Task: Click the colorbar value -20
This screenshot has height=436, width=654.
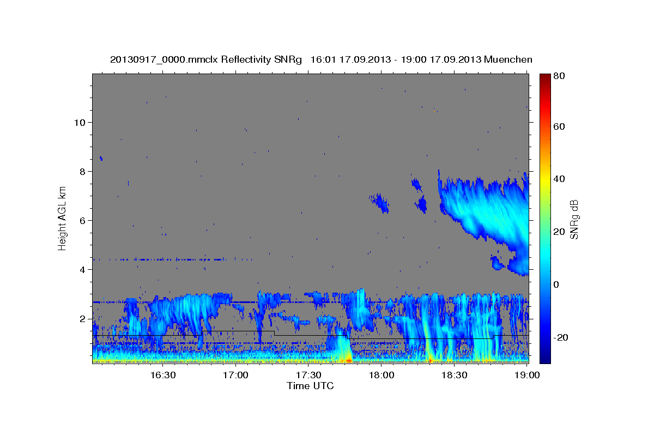Action: 560,337
